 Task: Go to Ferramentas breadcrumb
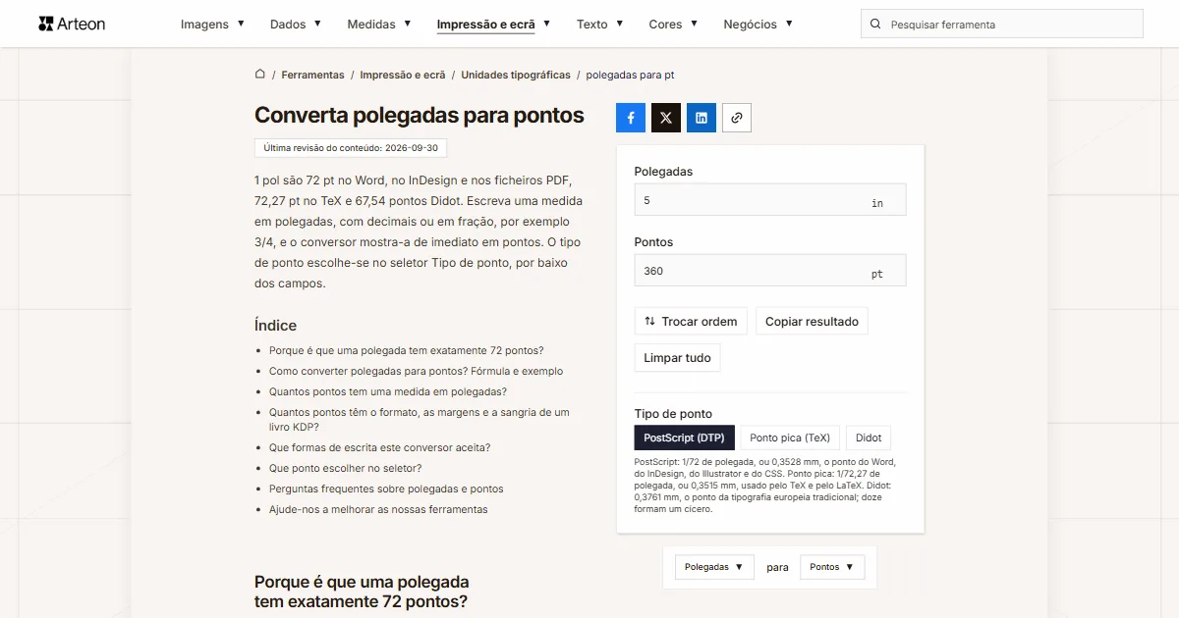(x=312, y=75)
